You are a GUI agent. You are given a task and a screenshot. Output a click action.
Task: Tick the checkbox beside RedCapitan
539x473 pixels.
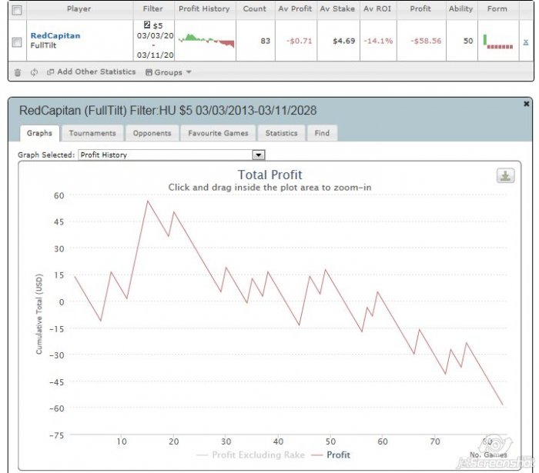(x=16, y=42)
